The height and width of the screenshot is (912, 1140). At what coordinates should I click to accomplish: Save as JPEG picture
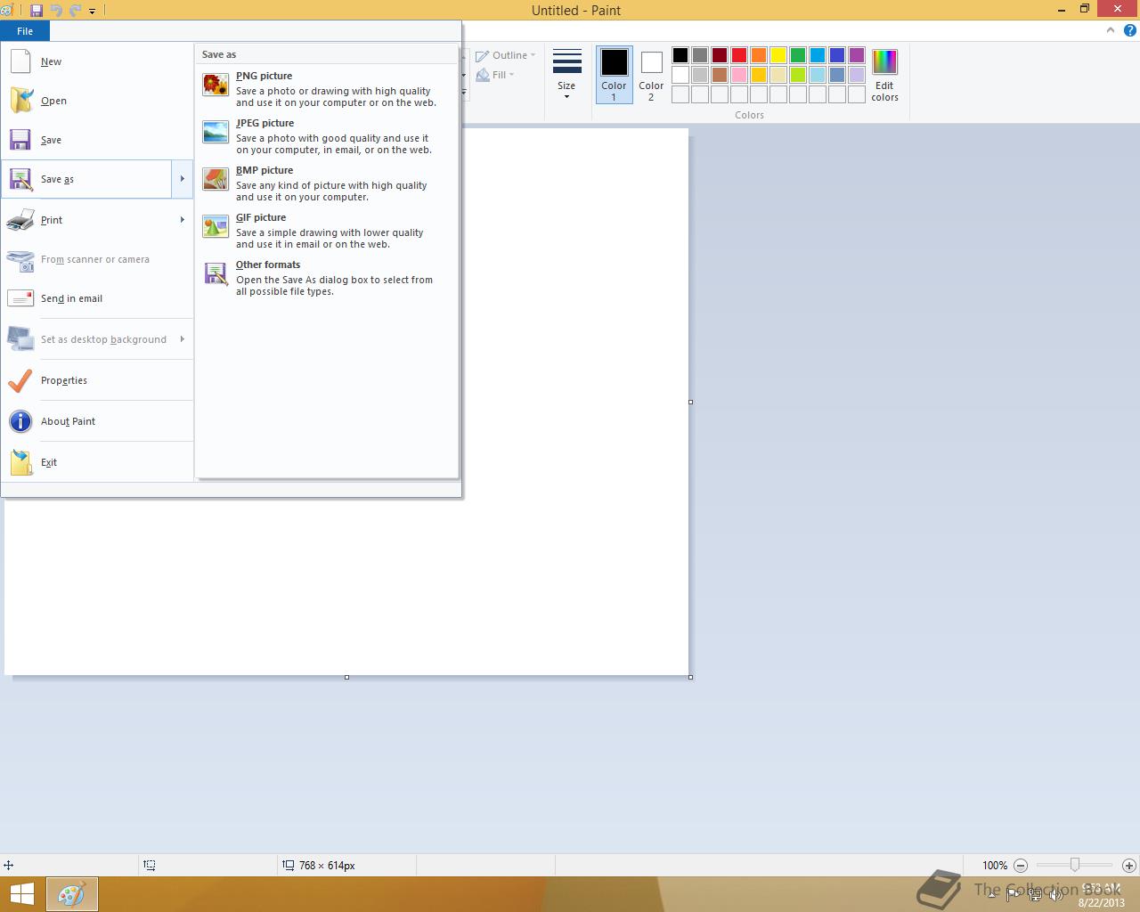[326, 135]
